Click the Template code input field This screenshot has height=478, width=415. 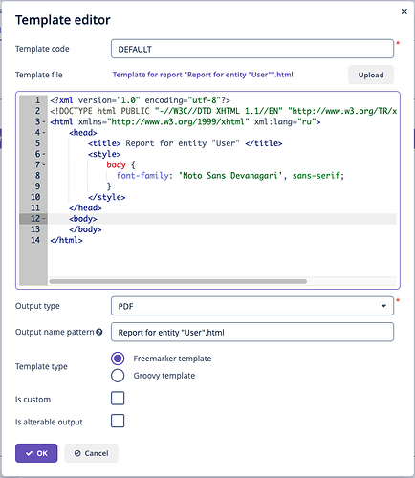[252, 49]
